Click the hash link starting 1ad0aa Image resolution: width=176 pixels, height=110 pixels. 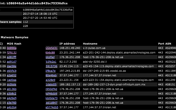[11, 80]
